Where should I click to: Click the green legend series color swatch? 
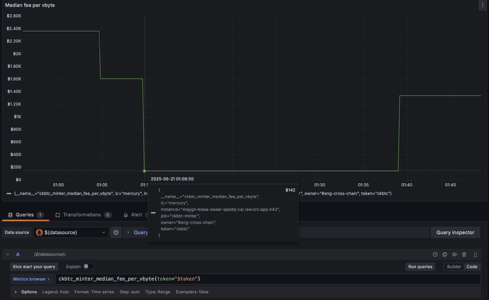coord(9,194)
